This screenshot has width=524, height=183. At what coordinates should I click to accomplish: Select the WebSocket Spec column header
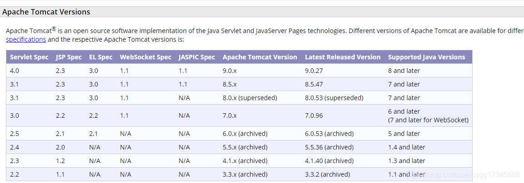[x=145, y=57]
